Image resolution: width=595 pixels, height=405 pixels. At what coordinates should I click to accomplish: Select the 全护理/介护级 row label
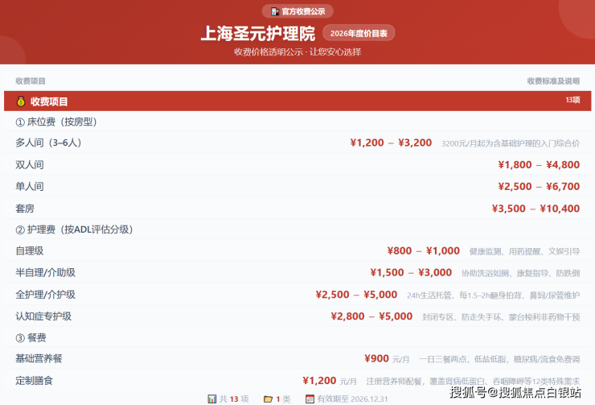(x=46, y=295)
